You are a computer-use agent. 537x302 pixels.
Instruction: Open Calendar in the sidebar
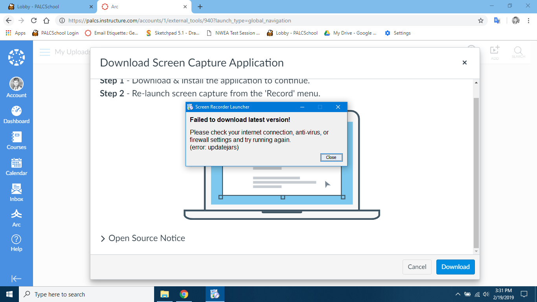coord(17,166)
